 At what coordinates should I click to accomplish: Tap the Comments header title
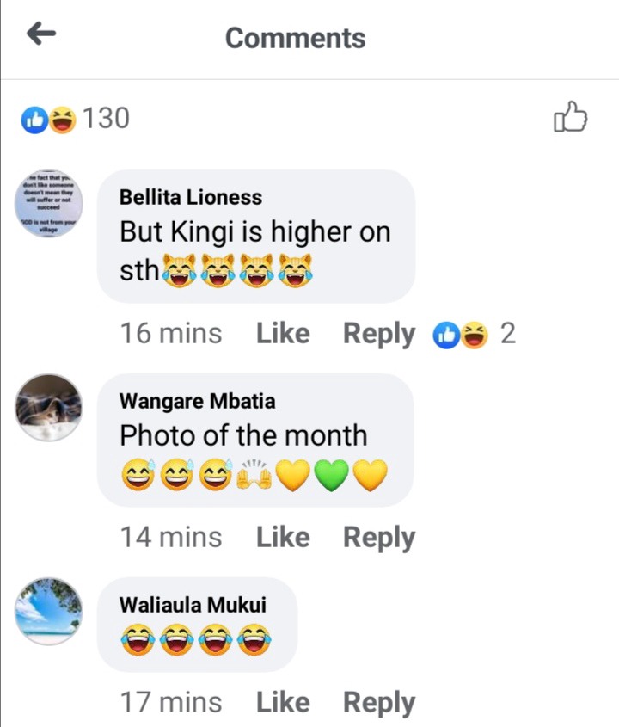click(296, 38)
